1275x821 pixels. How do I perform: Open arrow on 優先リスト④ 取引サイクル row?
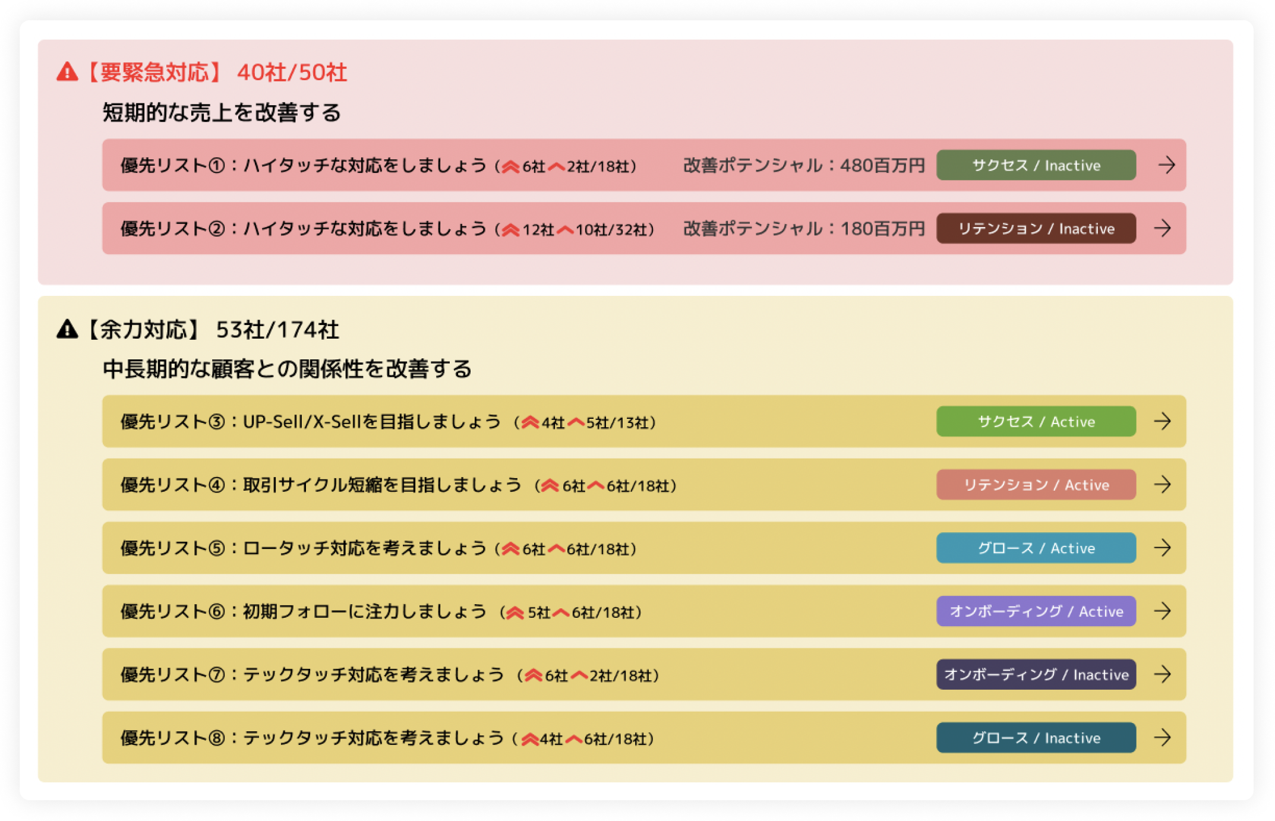coord(1163,485)
